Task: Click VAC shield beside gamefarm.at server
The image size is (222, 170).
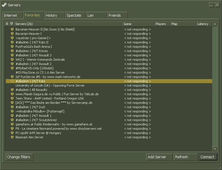Action: 12,124
